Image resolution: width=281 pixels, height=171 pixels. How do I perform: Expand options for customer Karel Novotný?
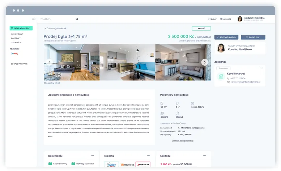click(261, 68)
